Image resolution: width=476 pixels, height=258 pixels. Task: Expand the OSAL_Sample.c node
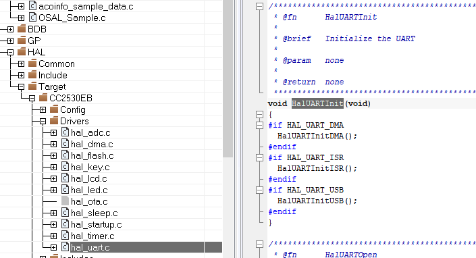[x=21, y=18]
